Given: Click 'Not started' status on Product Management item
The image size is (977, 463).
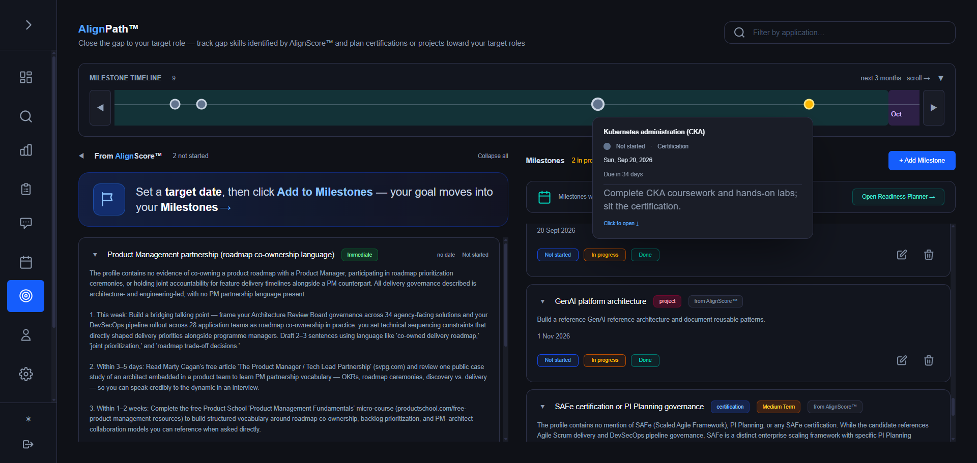Looking at the screenshot, I should click(x=475, y=255).
